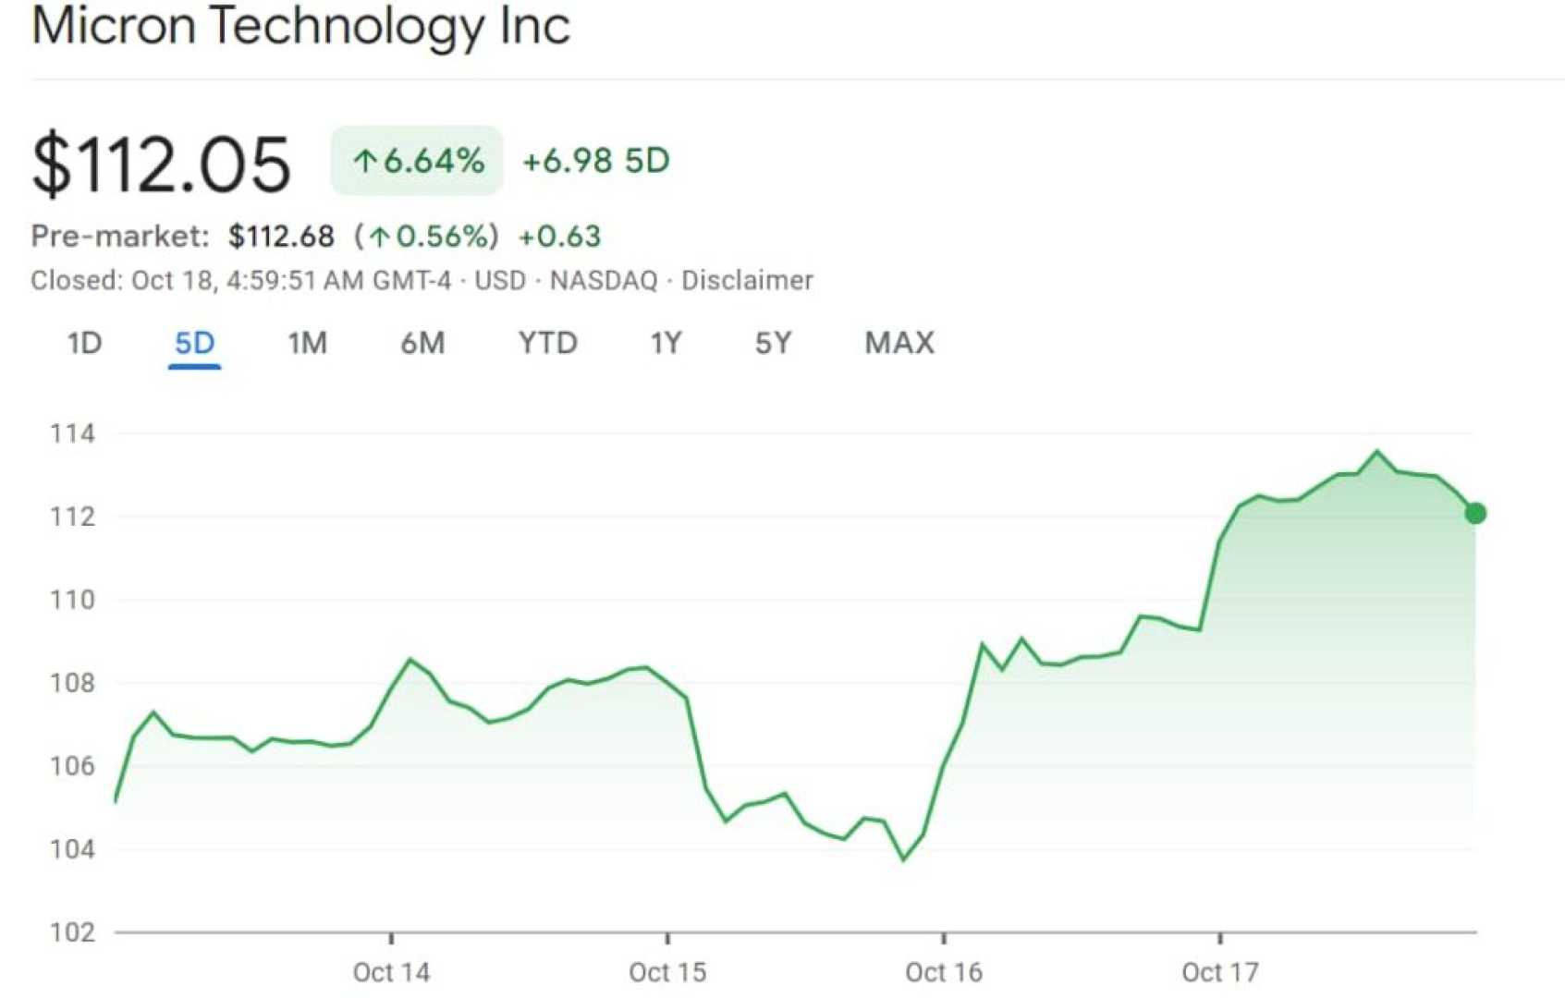1565x998 pixels.
Task: Switch to the MAX time range
Action: coord(898,343)
